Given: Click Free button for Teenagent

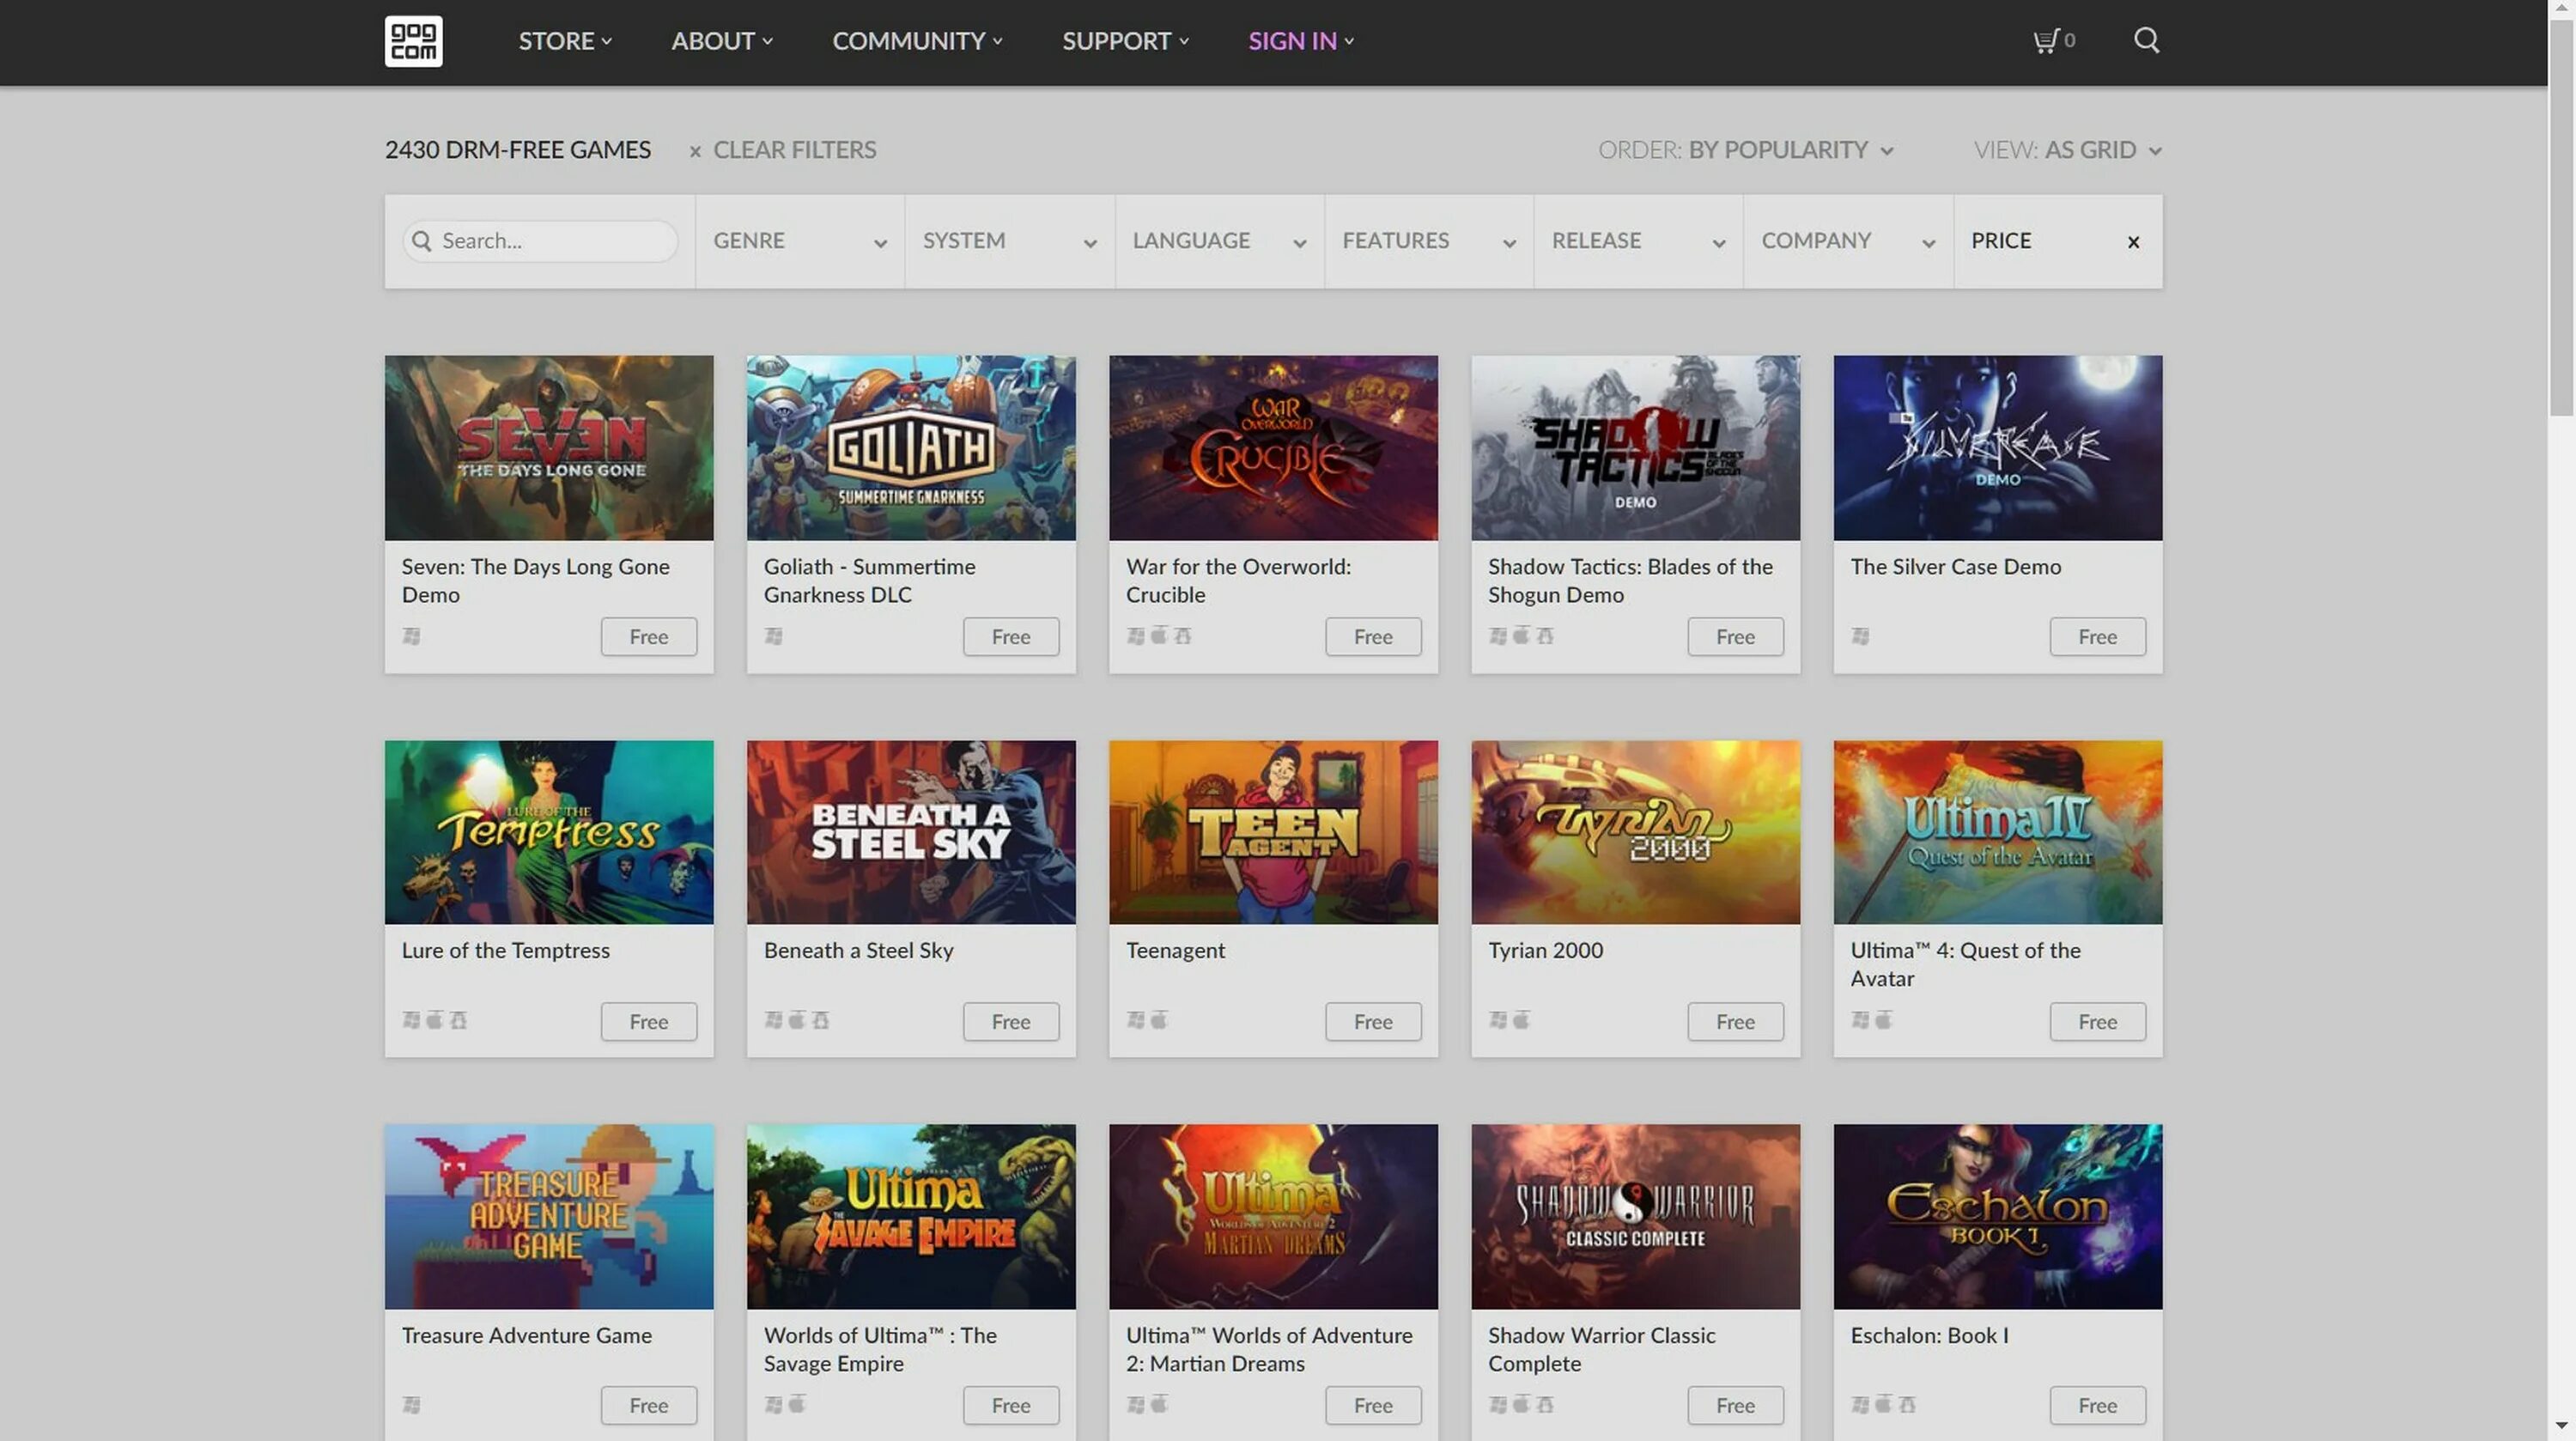Looking at the screenshot, I should click(1372, 1021).
